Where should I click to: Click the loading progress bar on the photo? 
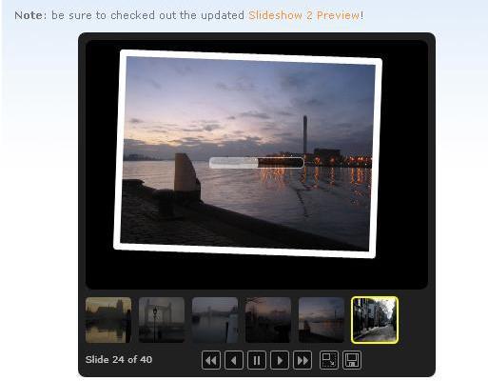[x=256, y=163]
